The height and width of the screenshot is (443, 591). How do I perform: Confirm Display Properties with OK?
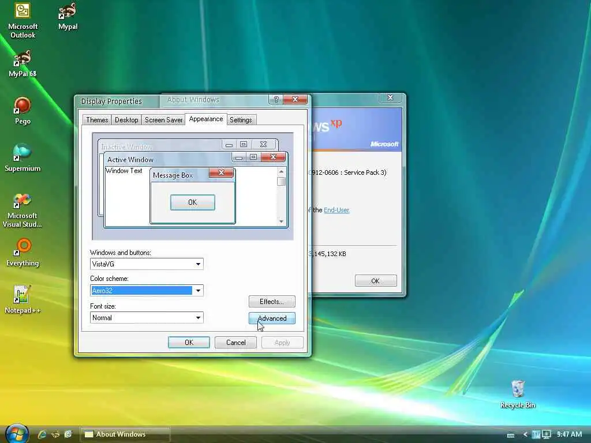(189, 343)
